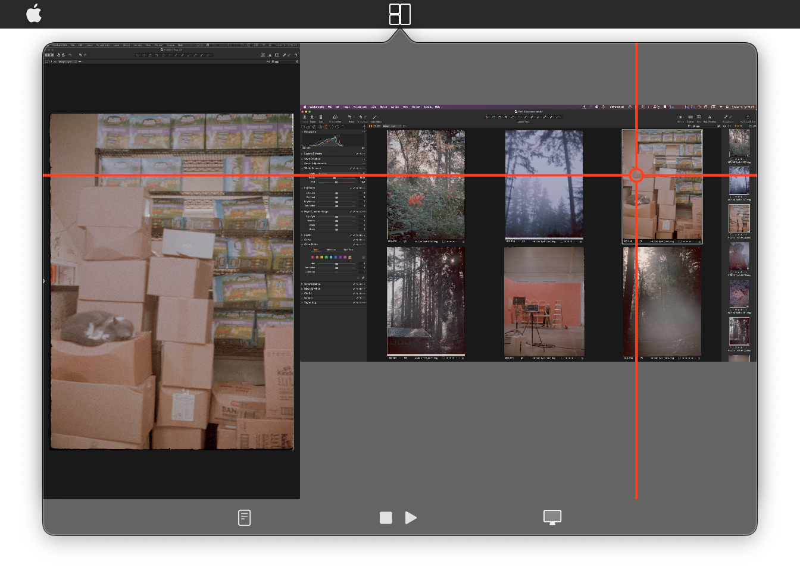The image size is (800, 583).
Task: Click the question mark help icon
Action: click(296, 55)
